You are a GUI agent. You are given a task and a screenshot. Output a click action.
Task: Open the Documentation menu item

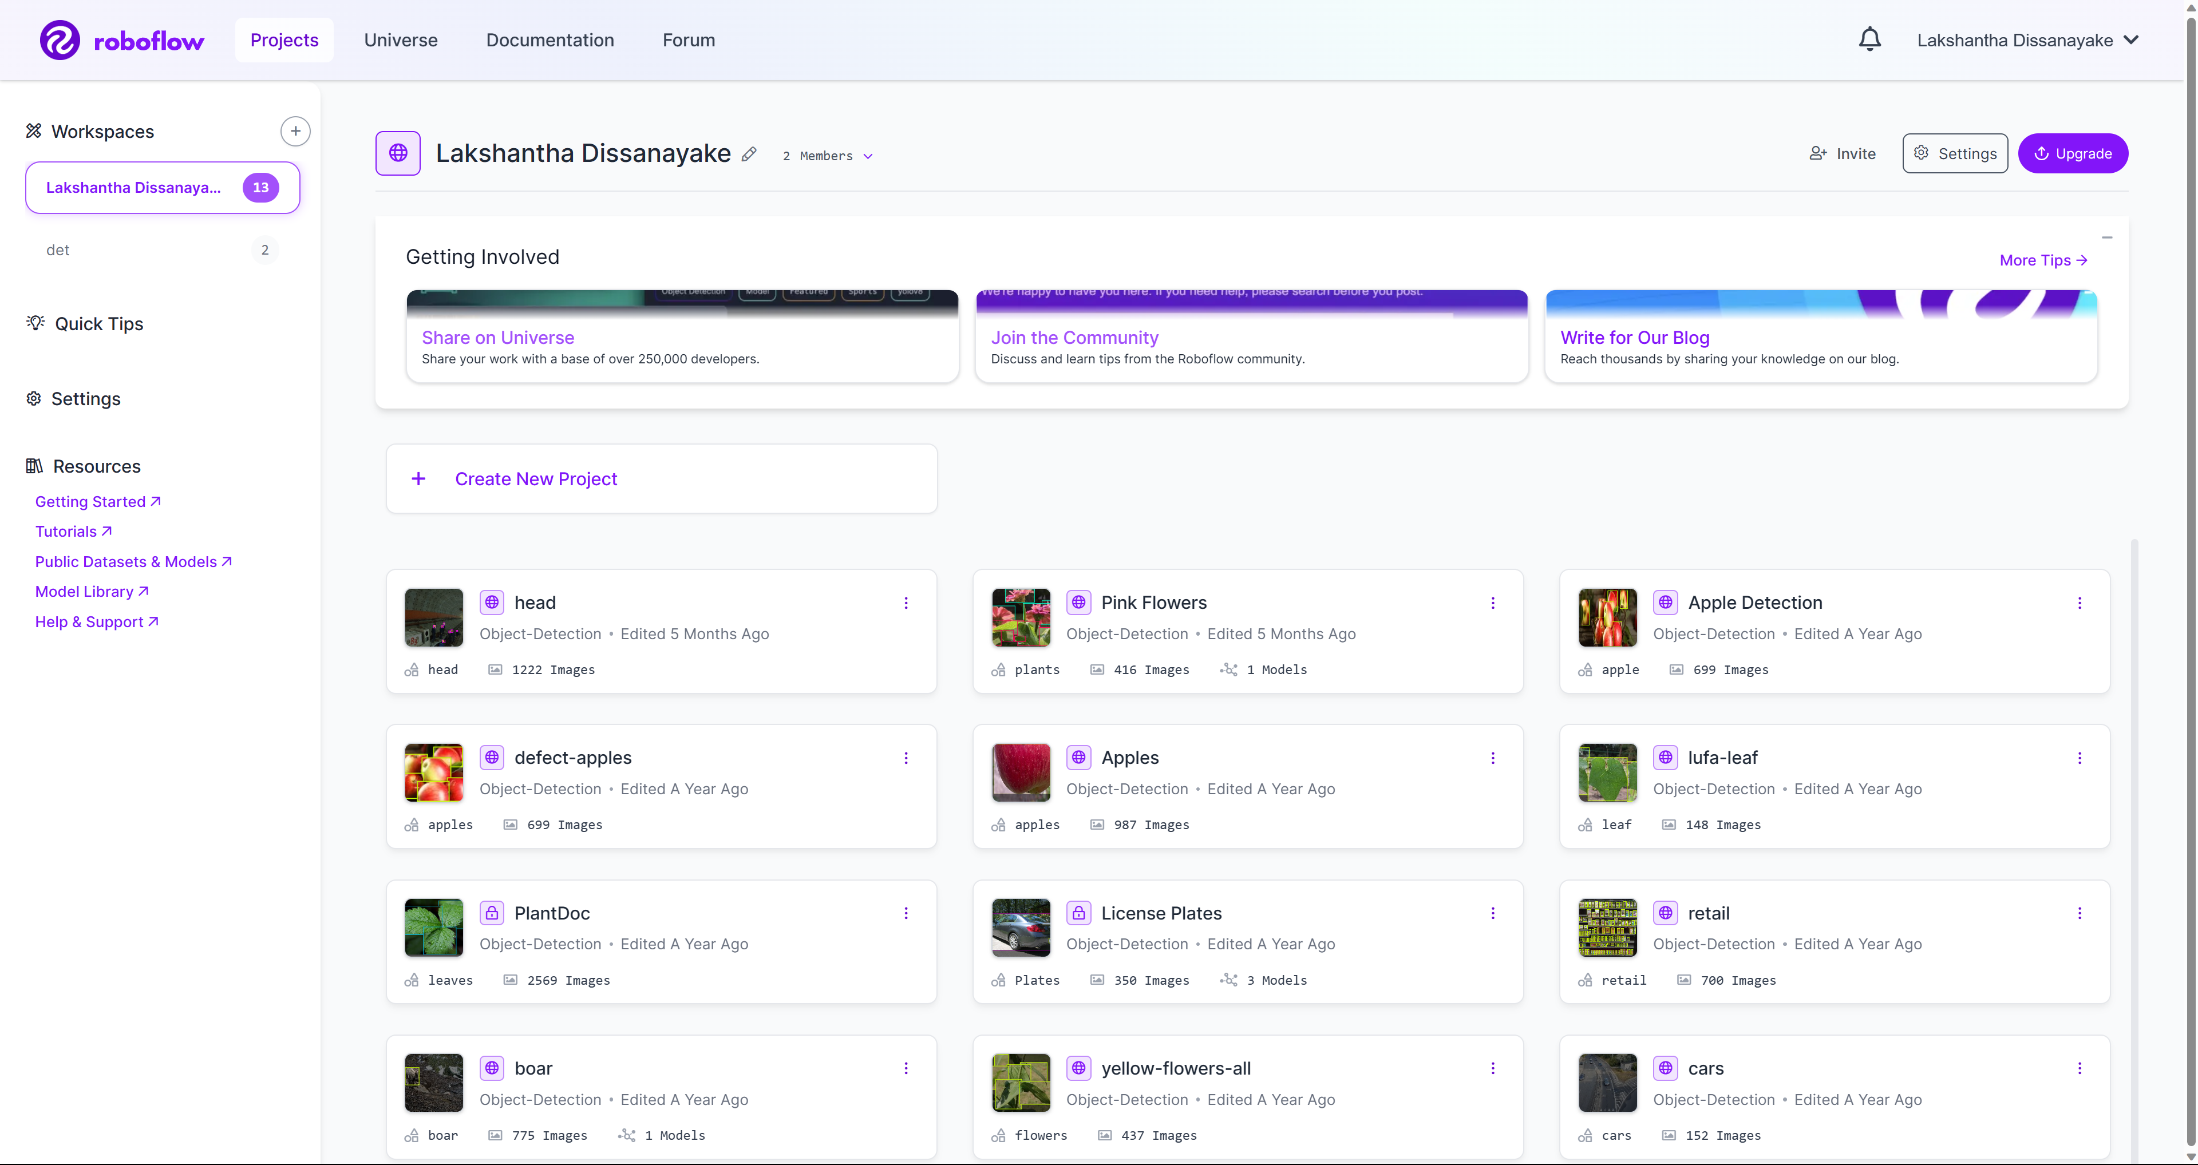pos(549,40)
